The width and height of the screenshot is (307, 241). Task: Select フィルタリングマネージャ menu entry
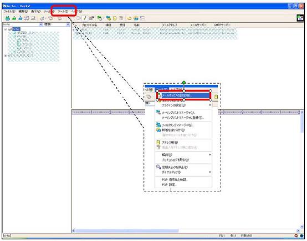(x=177, y=125)
